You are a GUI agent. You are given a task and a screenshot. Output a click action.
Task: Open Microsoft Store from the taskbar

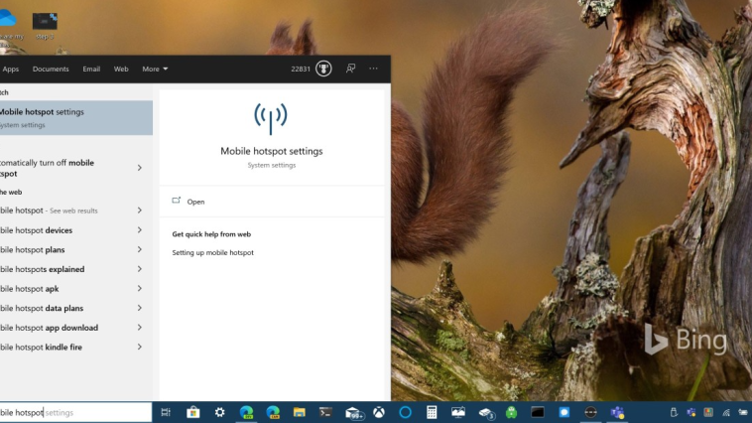point(193,412)
